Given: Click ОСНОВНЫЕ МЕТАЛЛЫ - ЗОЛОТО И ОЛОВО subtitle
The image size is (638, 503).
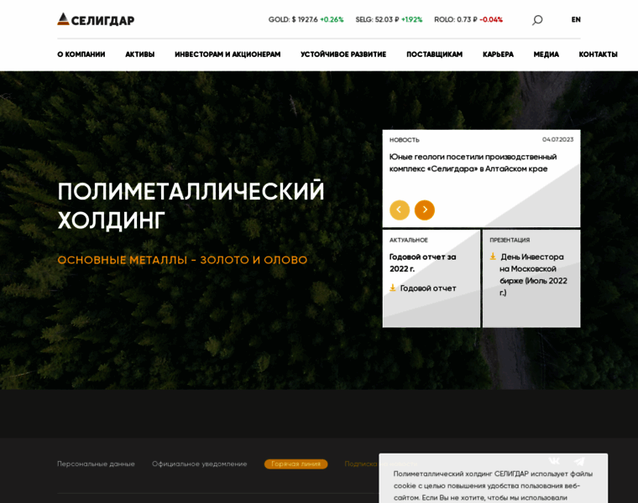Looking at the screenshot, I should tap(182, 260).
